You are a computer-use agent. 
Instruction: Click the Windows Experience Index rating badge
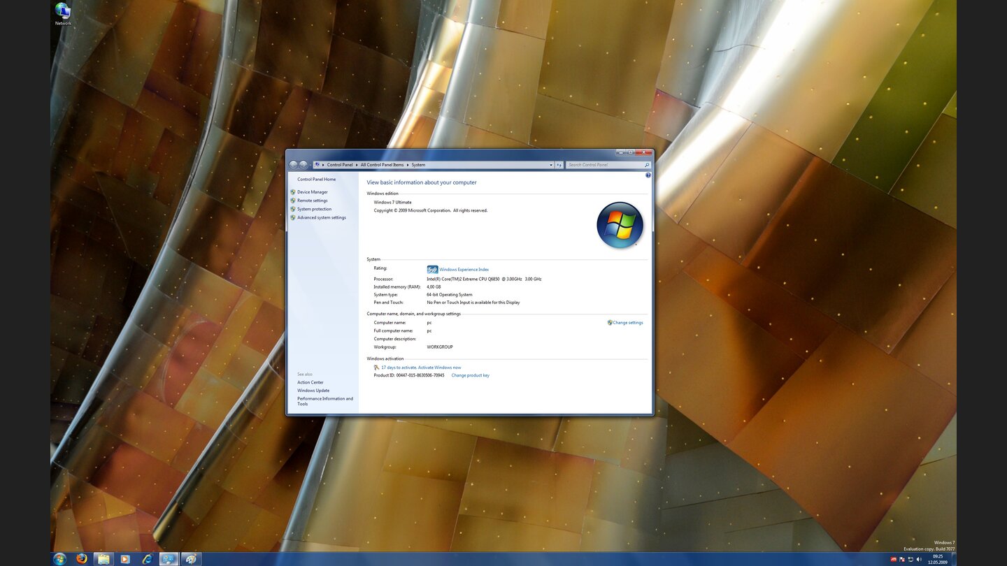432,269
